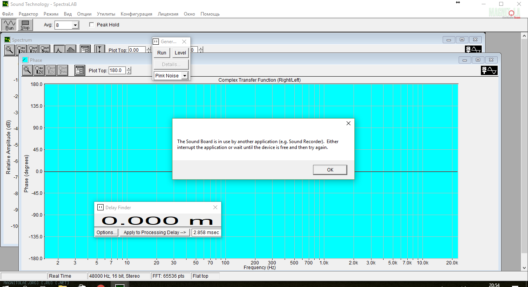Open Delay Finder Options...
Screen dimensions: 528x287
pyautogui.click(x=107, y=233)
